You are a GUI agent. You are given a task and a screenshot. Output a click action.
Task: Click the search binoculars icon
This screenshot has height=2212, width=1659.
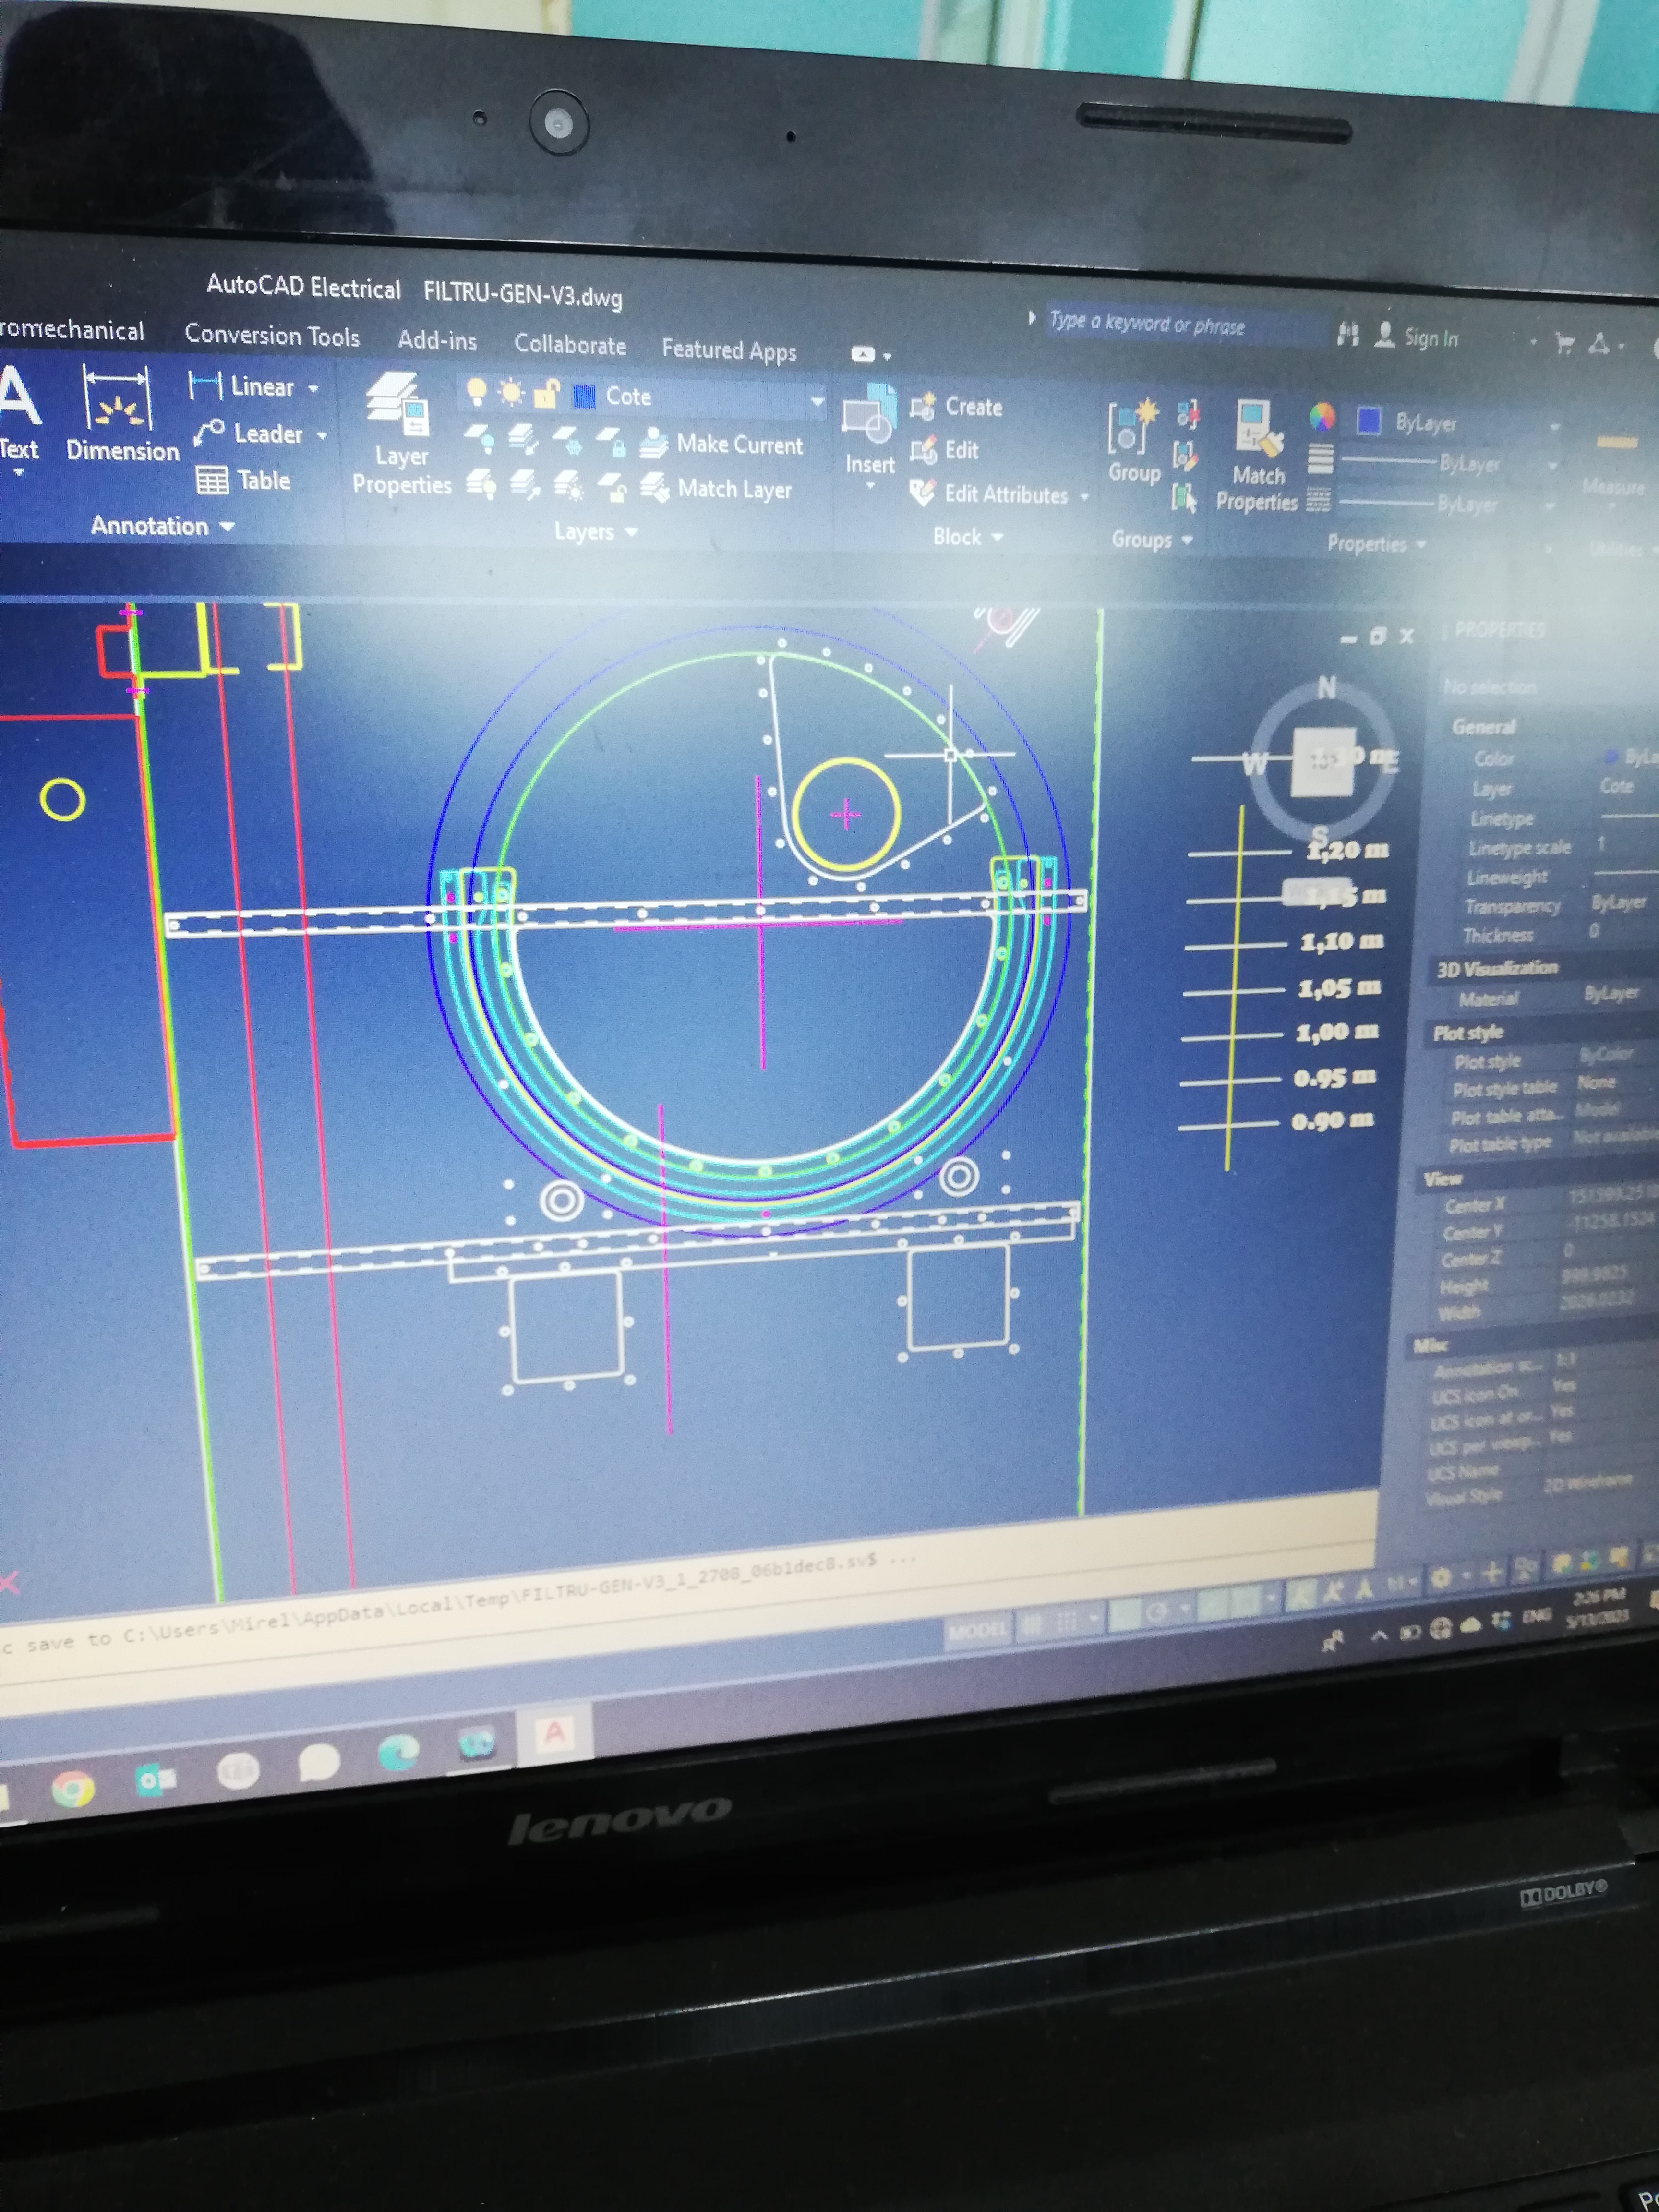tap(1347, 334)
